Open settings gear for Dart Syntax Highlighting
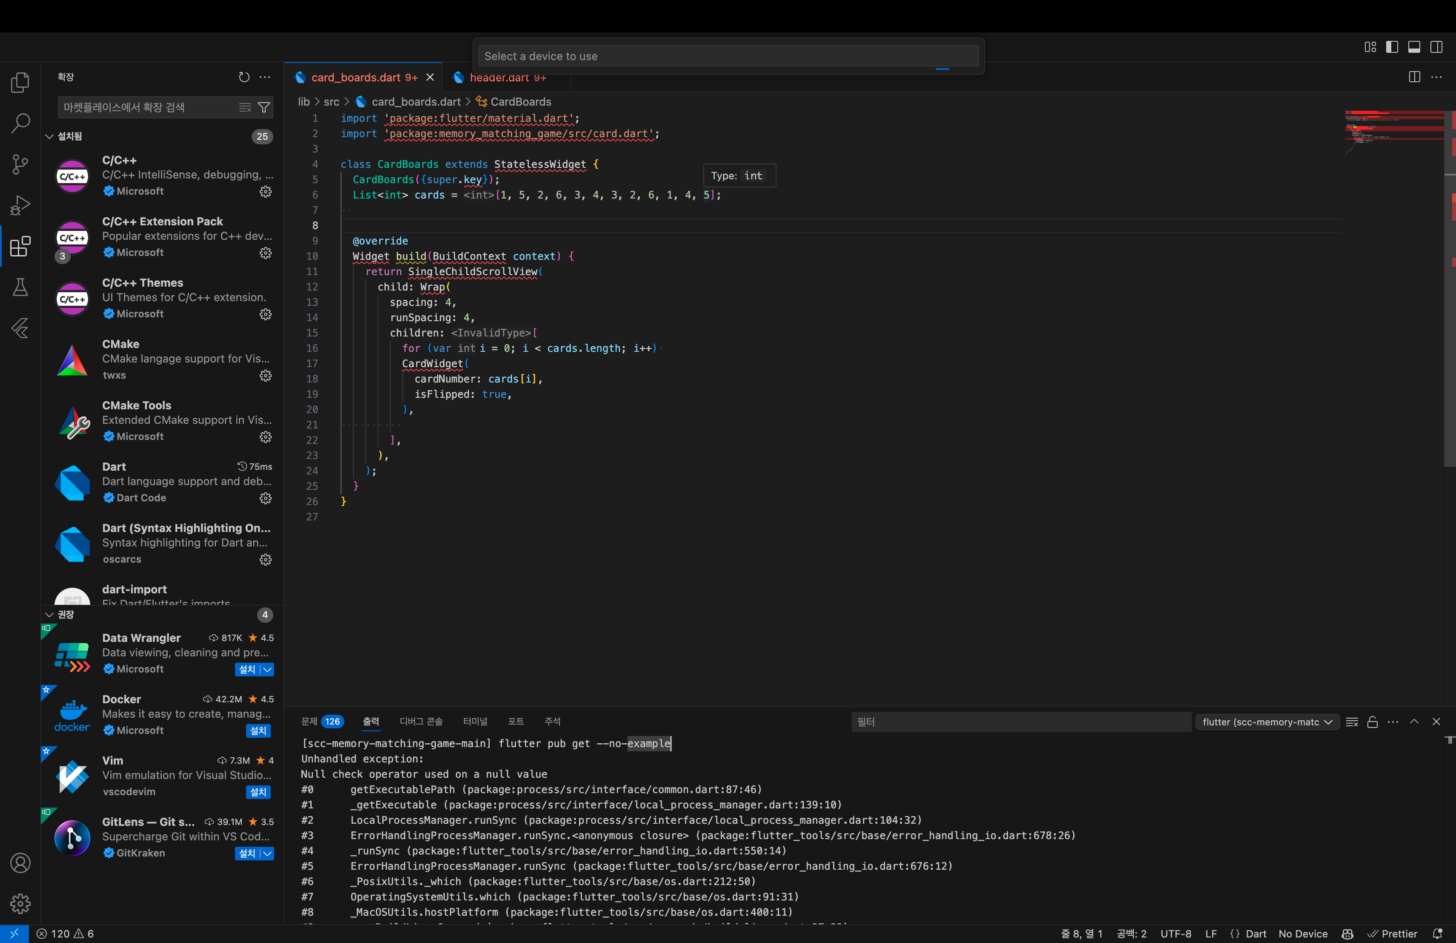Screen dimensions: 1456x943 pos(266,559)
